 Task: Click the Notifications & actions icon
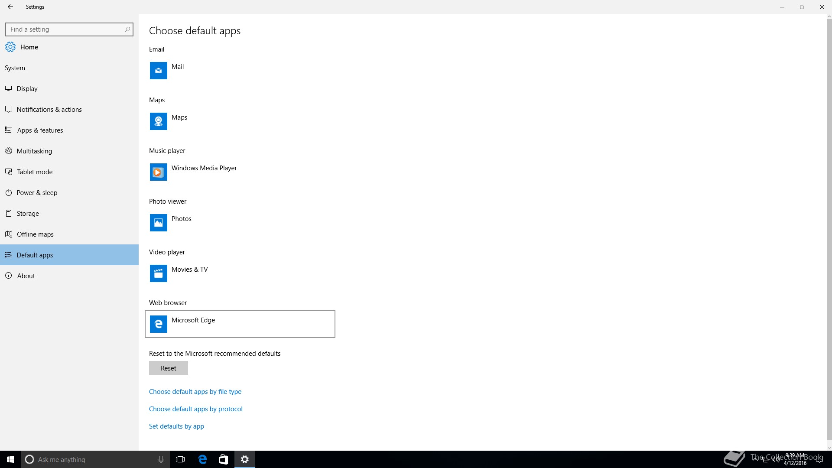[8, 109]
